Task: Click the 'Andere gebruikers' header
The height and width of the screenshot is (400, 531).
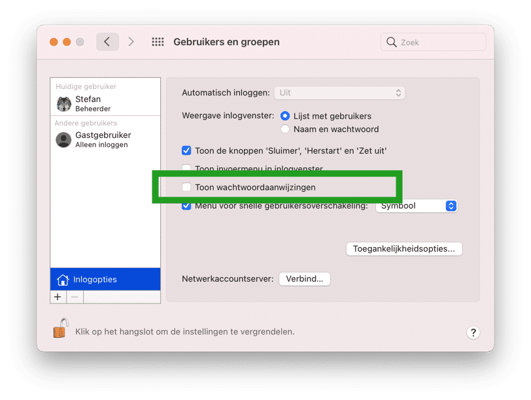Action: click(86, 123)
